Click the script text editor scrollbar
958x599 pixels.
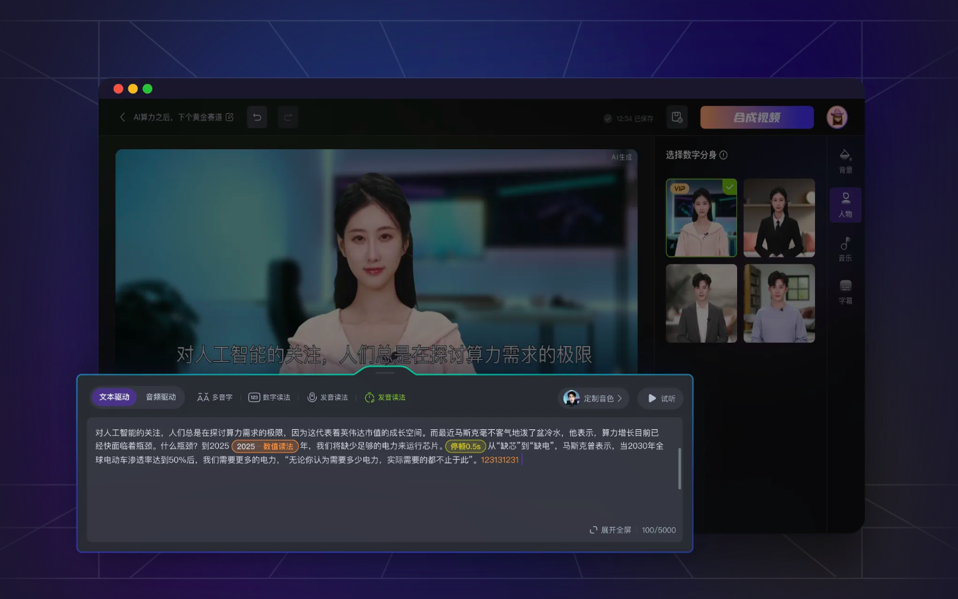coord(679,469)
